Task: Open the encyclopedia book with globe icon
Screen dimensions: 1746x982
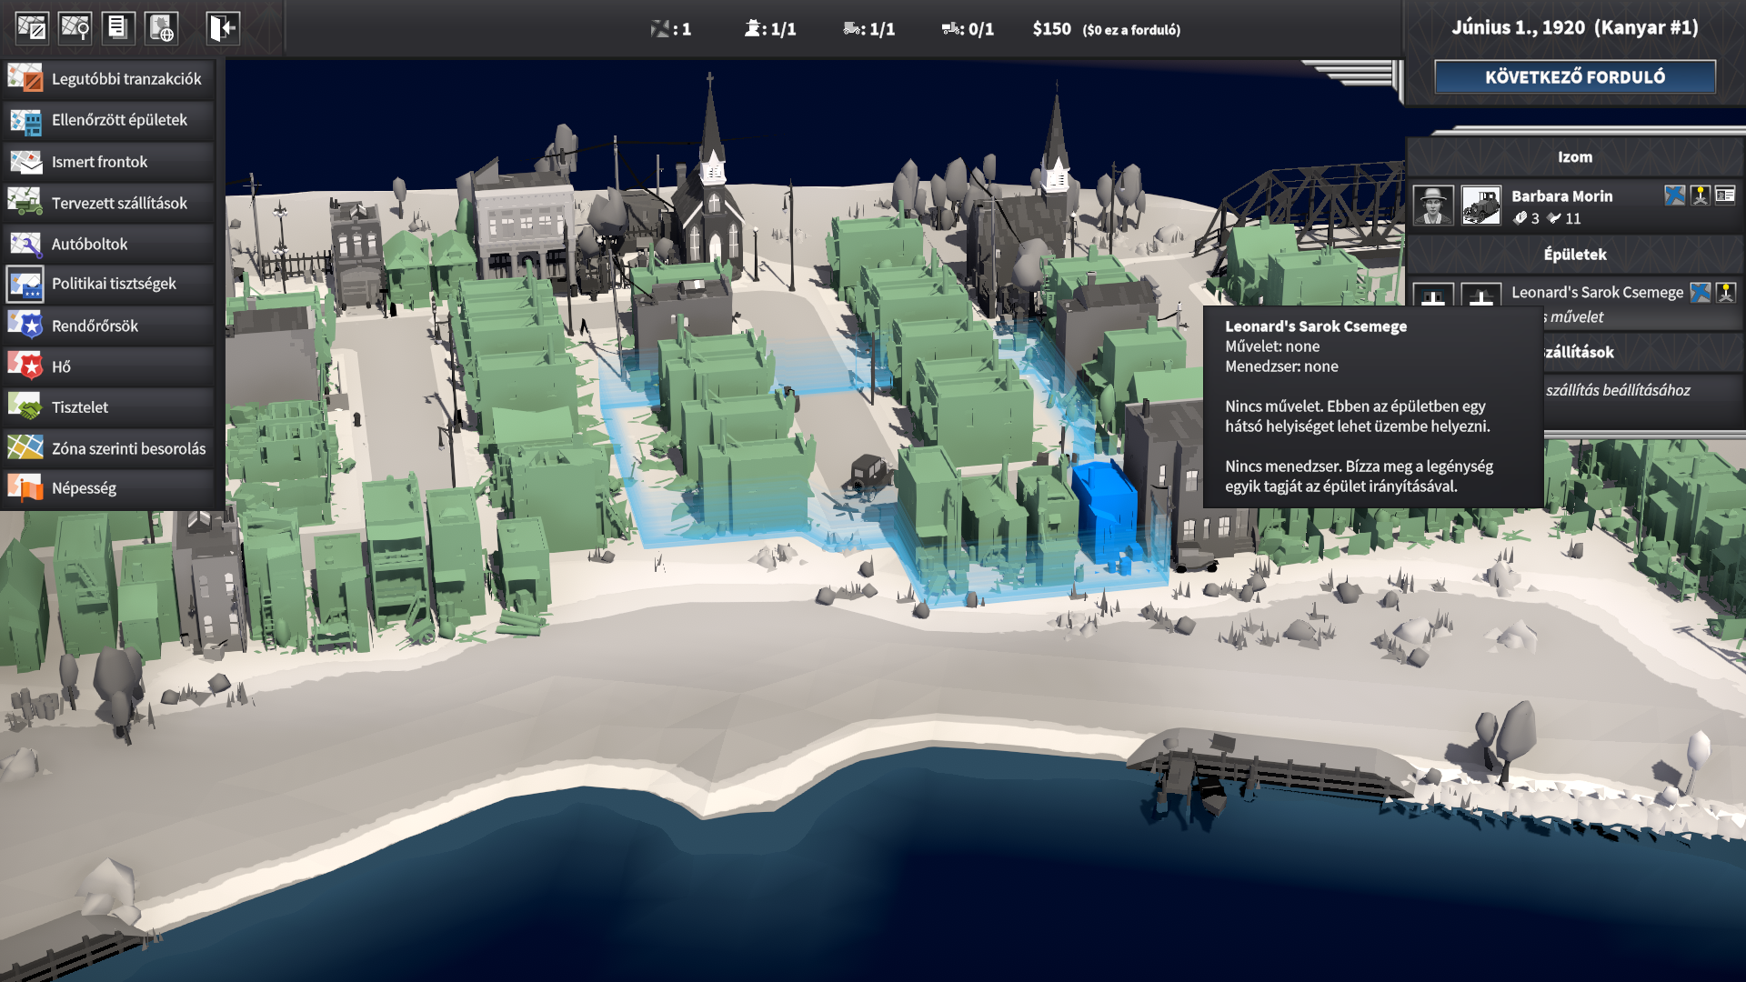Action: pyautogui.click(x=162, y=27)
